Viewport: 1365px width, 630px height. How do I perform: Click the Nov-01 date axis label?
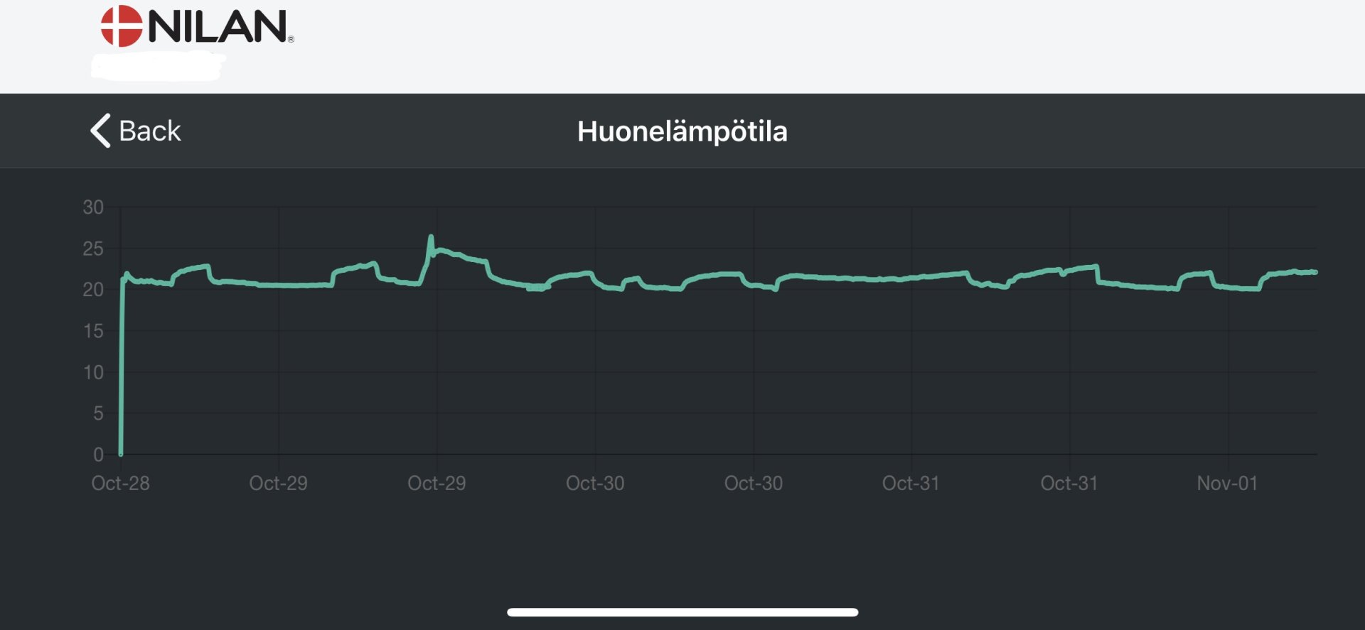[1227, 484]
